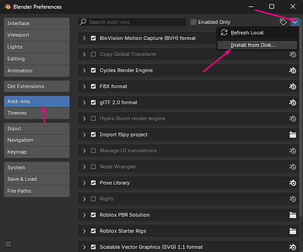The image size is (303, 252).
Task: Collapse the add-ons settings dropdown arrow
Action: [295, 22]
